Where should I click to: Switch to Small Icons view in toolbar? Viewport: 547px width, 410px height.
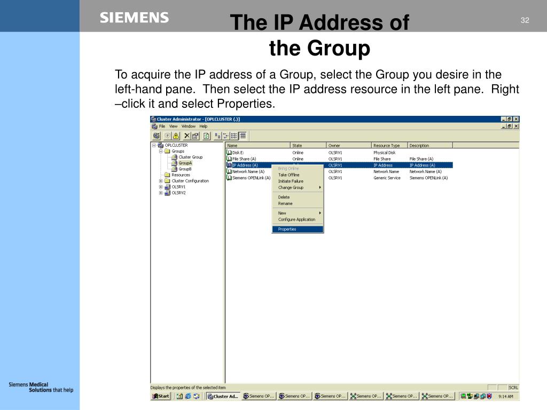click(x=226, y=136)
